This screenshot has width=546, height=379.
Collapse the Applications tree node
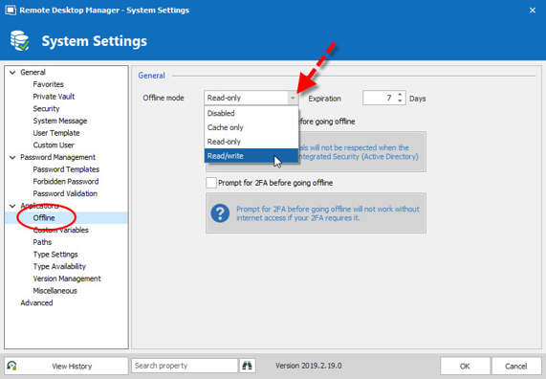(x=12, y=206)
